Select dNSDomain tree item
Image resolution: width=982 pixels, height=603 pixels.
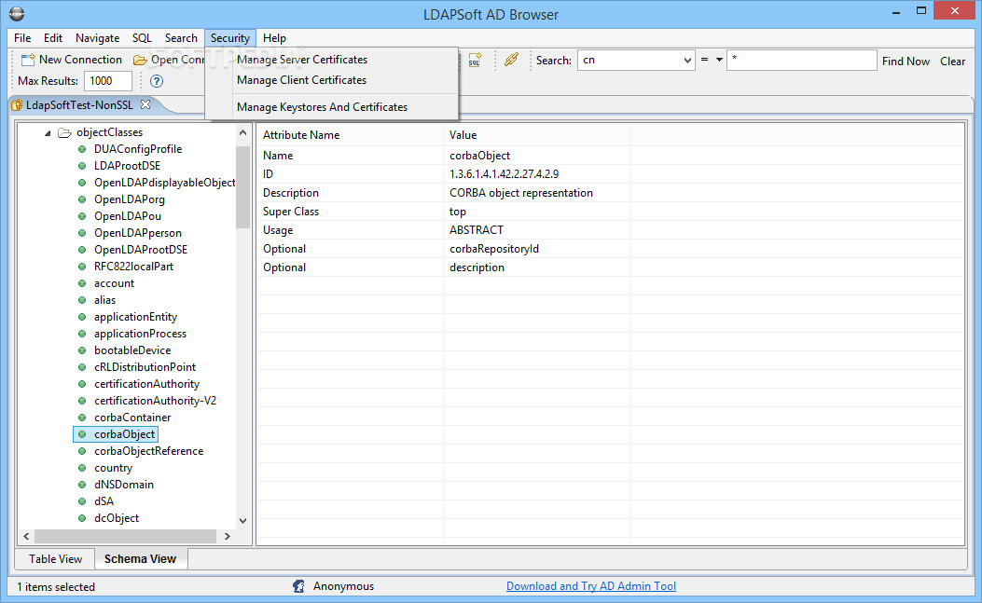pyautogui.click(x=124, y=485)
